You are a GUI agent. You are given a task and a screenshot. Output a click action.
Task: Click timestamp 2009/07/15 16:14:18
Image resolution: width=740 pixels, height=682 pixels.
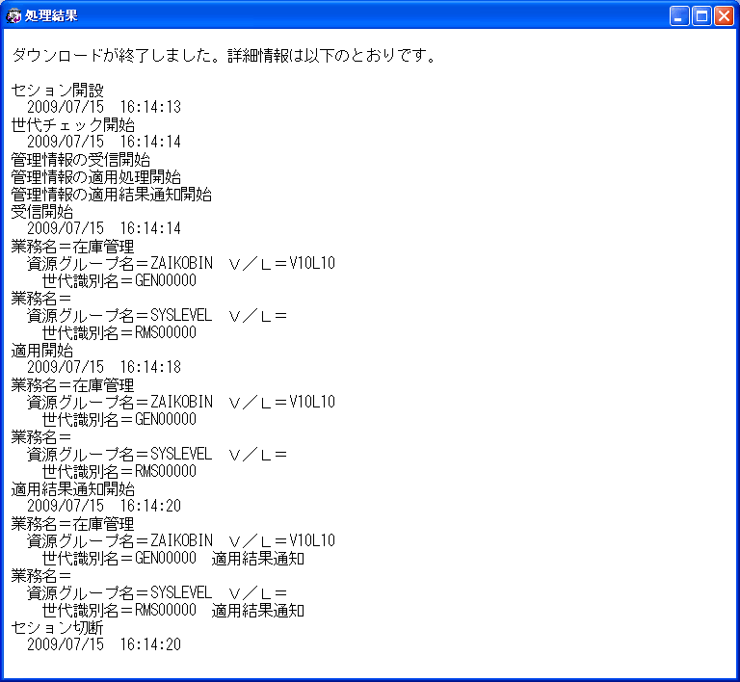coord(104,367)
